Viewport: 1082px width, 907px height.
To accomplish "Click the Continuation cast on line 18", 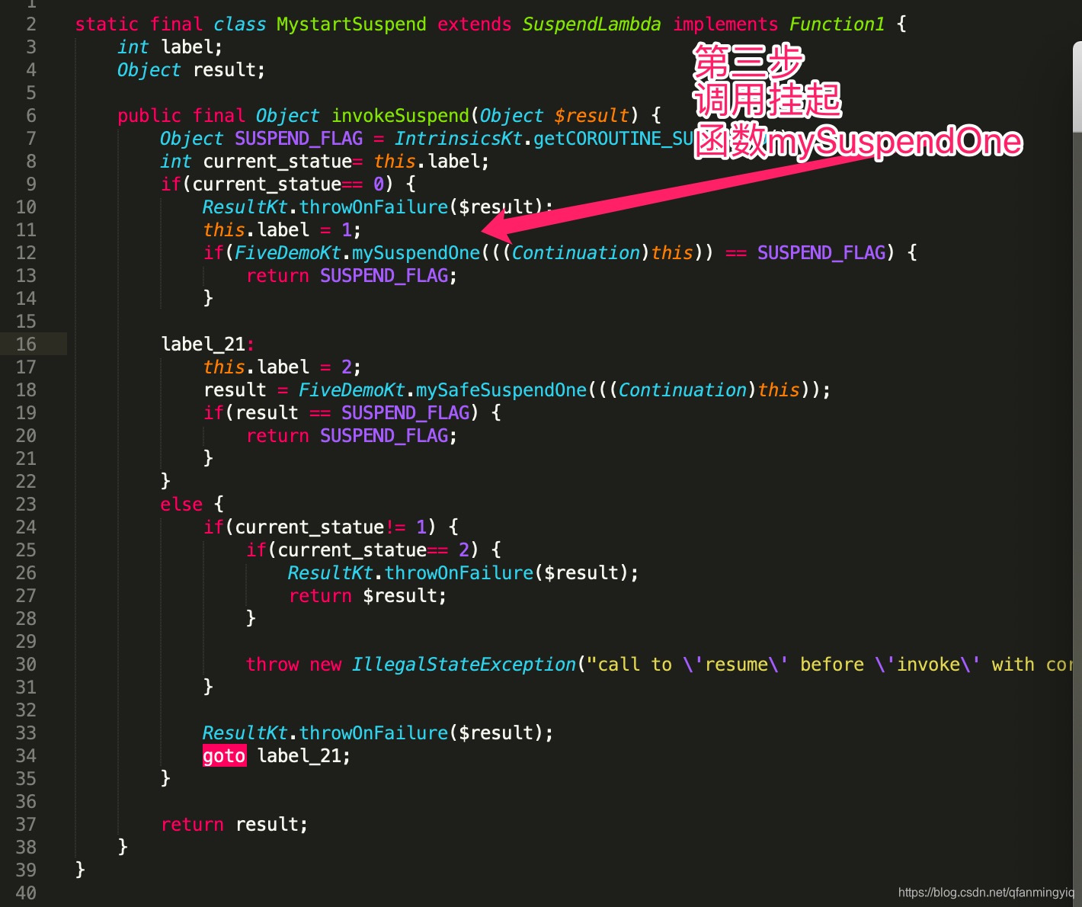I will point(682,390).
